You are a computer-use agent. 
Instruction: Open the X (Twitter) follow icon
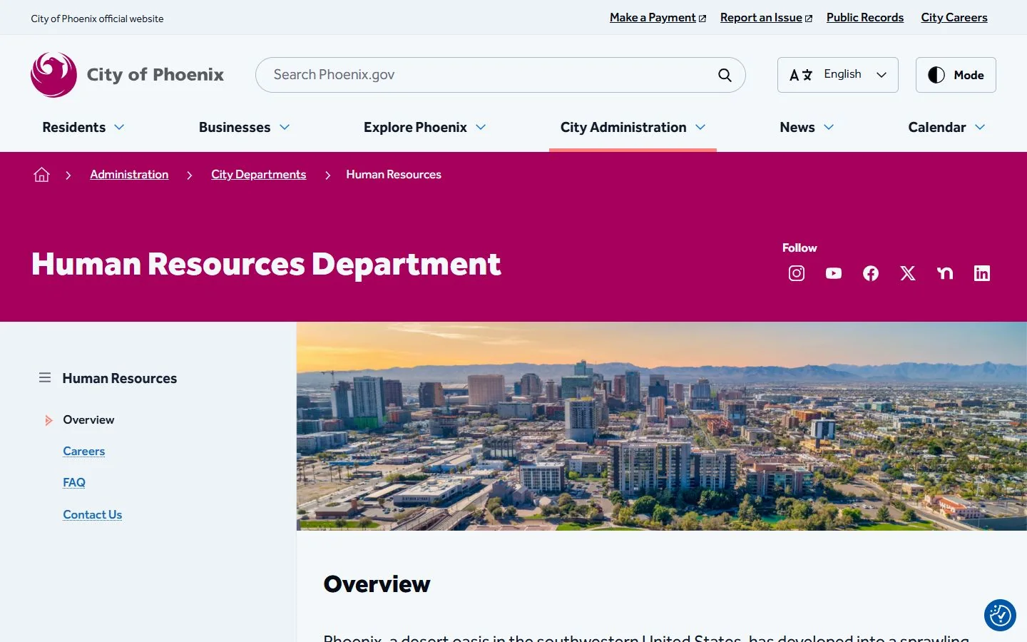(908, 273)
